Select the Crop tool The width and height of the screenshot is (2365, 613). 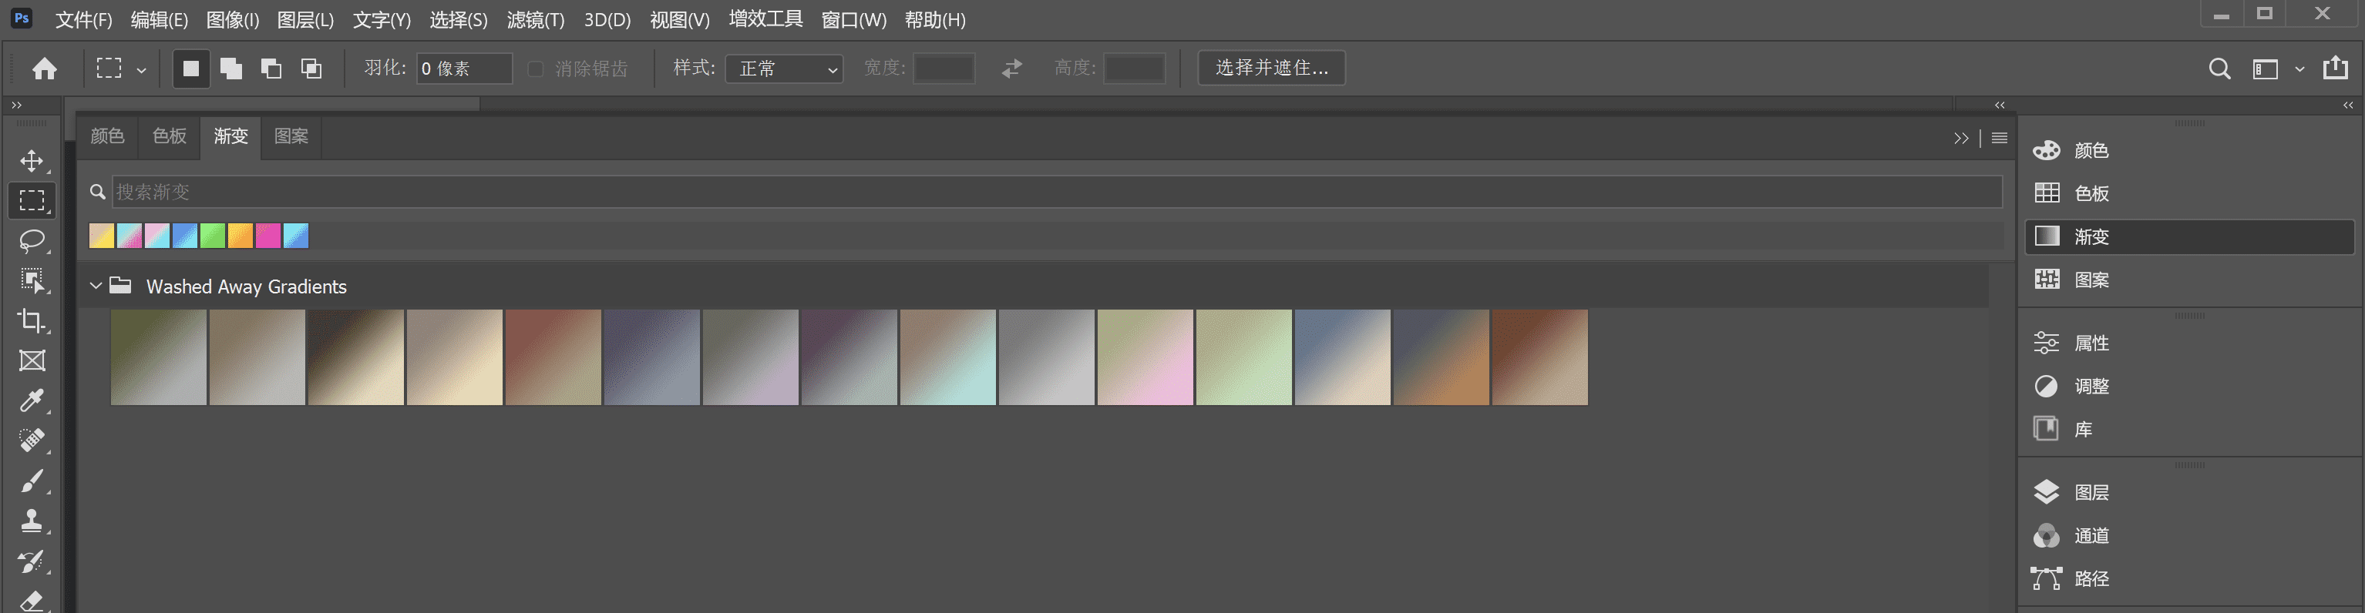point(31,320)
